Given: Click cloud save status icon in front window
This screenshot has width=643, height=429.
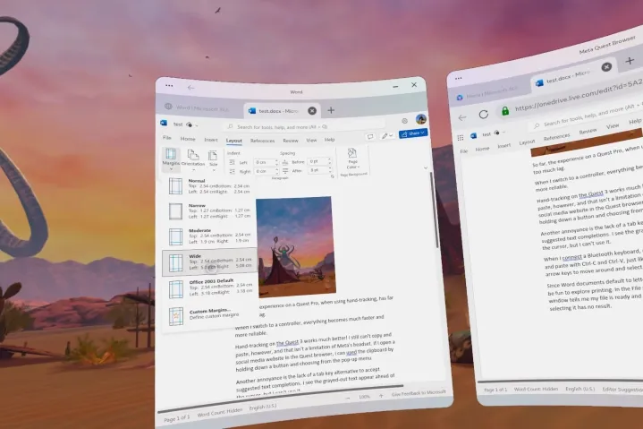Looking at the screenshot, I should (x=189, y=124).
